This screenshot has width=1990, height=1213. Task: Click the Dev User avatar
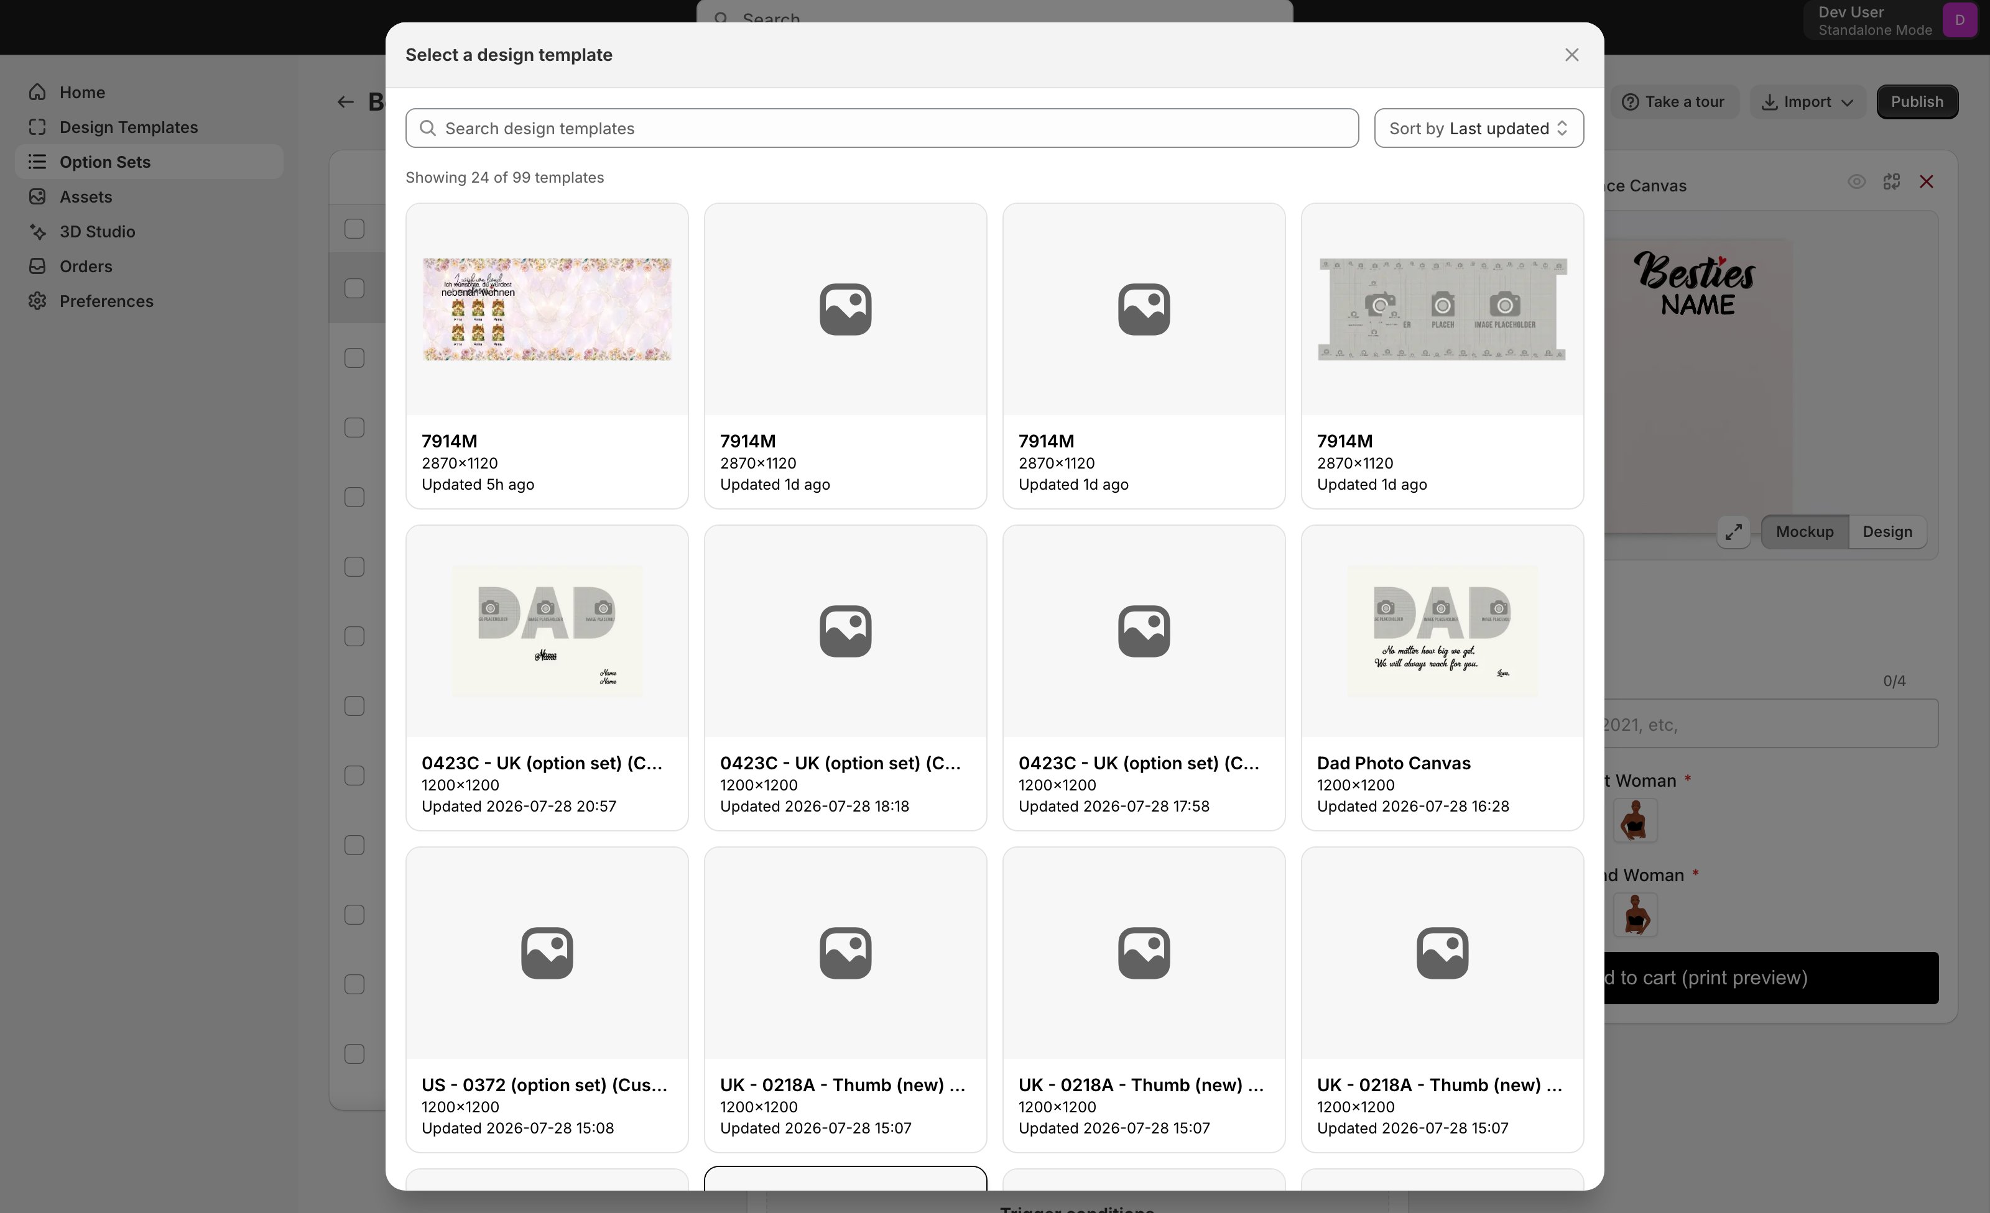pos(1960,20)
